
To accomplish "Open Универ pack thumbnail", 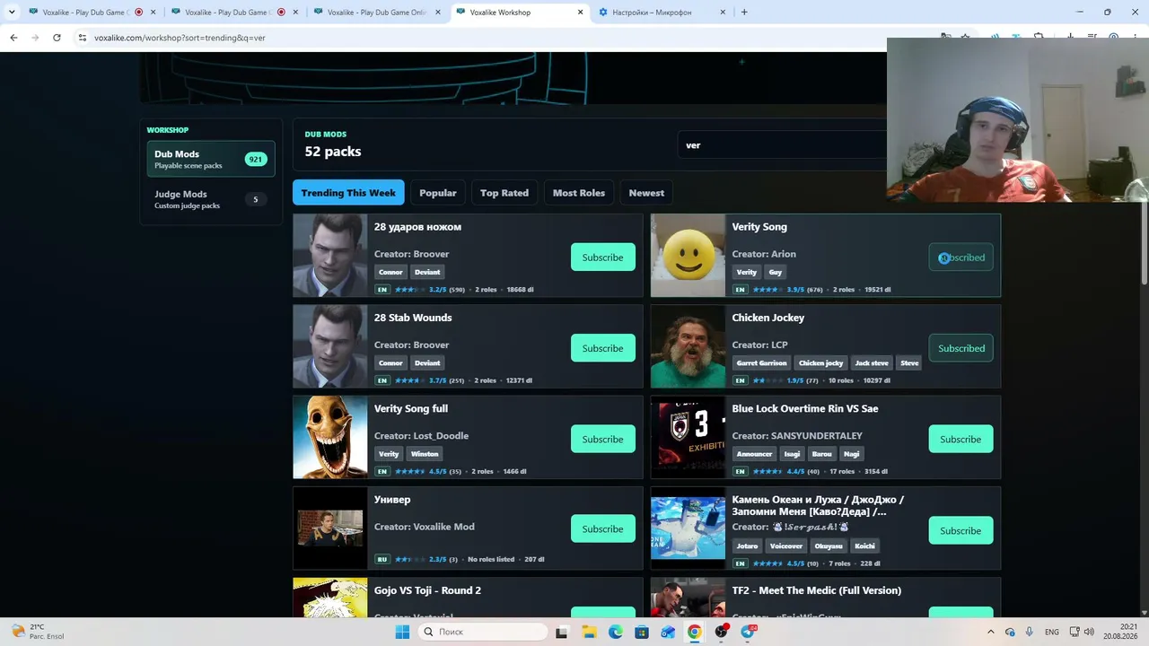I will pyautogui.click(x=330, y=528).
